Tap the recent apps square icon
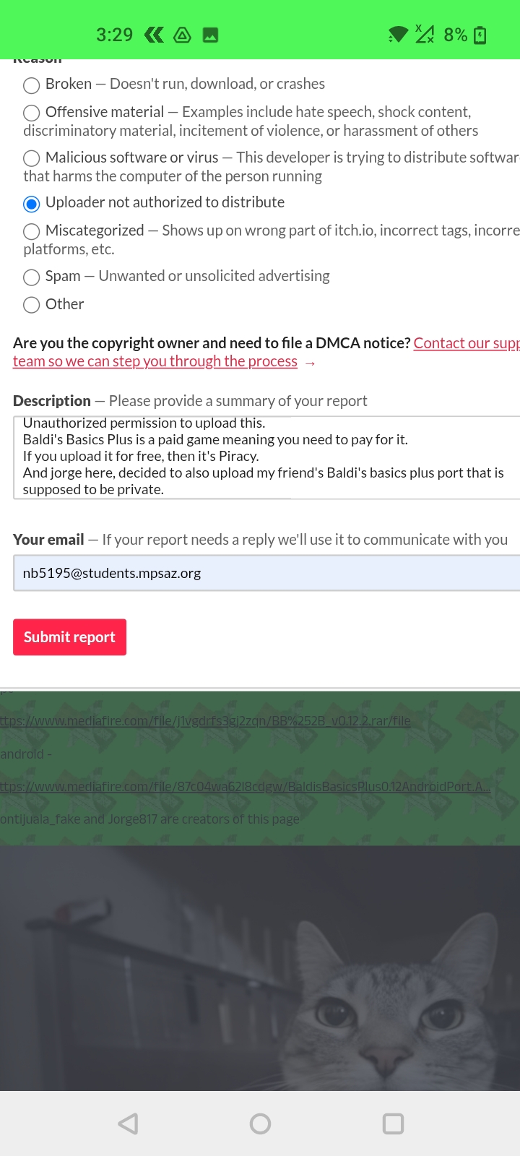This screenshot has height=1156, width=520. pyautogui.click(x=393, y=1123)
